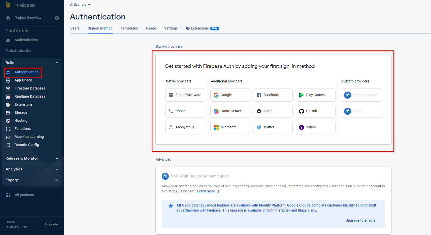Click the Machine Learning robot icon
The width and height of the screenshot is (431, 235).
pyautogui.click(x=8, y=137)
